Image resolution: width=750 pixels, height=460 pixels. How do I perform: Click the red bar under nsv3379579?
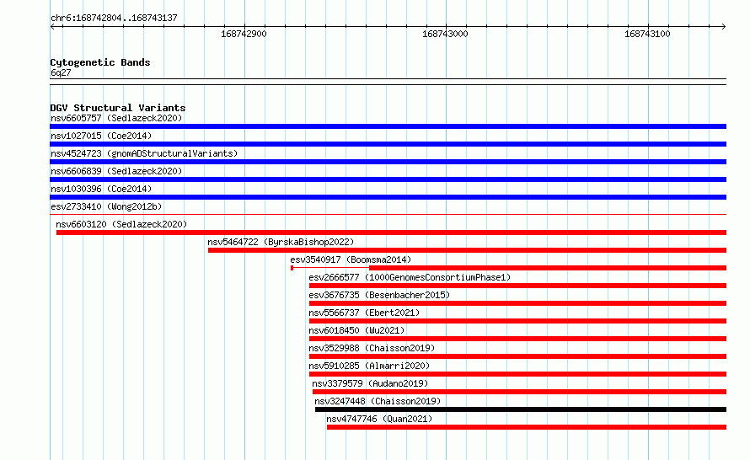point(519,392)
